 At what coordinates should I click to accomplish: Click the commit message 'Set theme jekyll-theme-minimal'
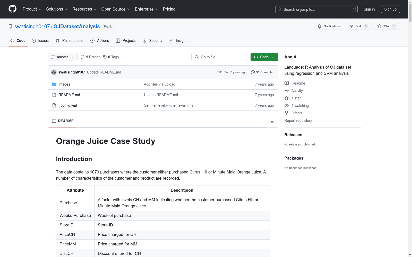[169, 105]
